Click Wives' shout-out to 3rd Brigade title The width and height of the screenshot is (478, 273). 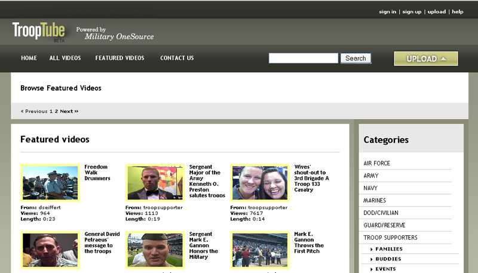click(311, 178)
